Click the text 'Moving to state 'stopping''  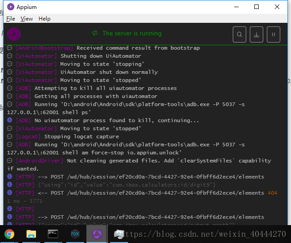click(x=102, y=64)
